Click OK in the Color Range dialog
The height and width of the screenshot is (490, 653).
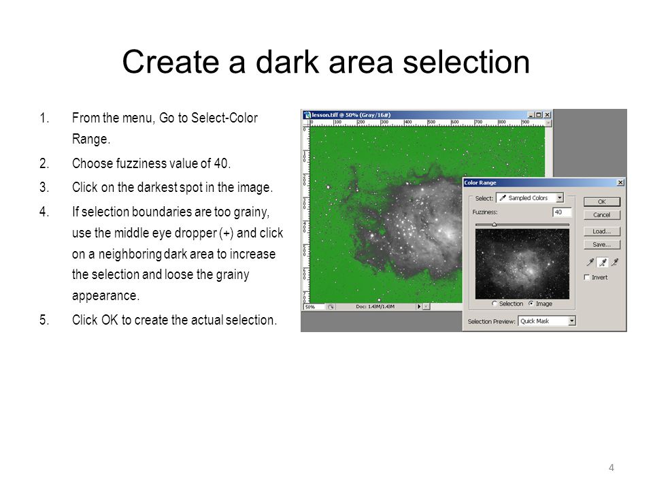(x=602, y=201)
